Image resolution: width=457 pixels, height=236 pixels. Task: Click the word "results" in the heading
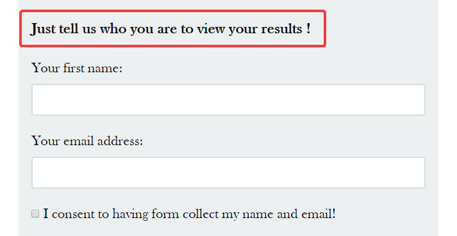point(281,29)
